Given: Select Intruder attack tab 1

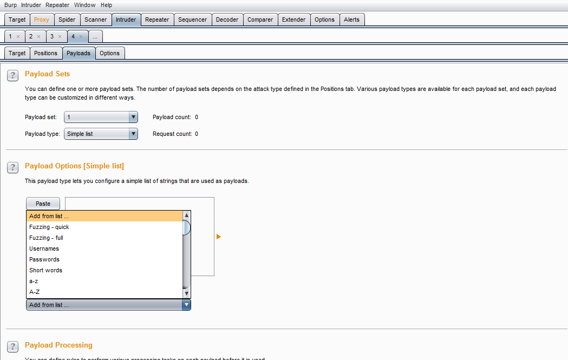Looking at the screenshot, I should pos(11,37).
